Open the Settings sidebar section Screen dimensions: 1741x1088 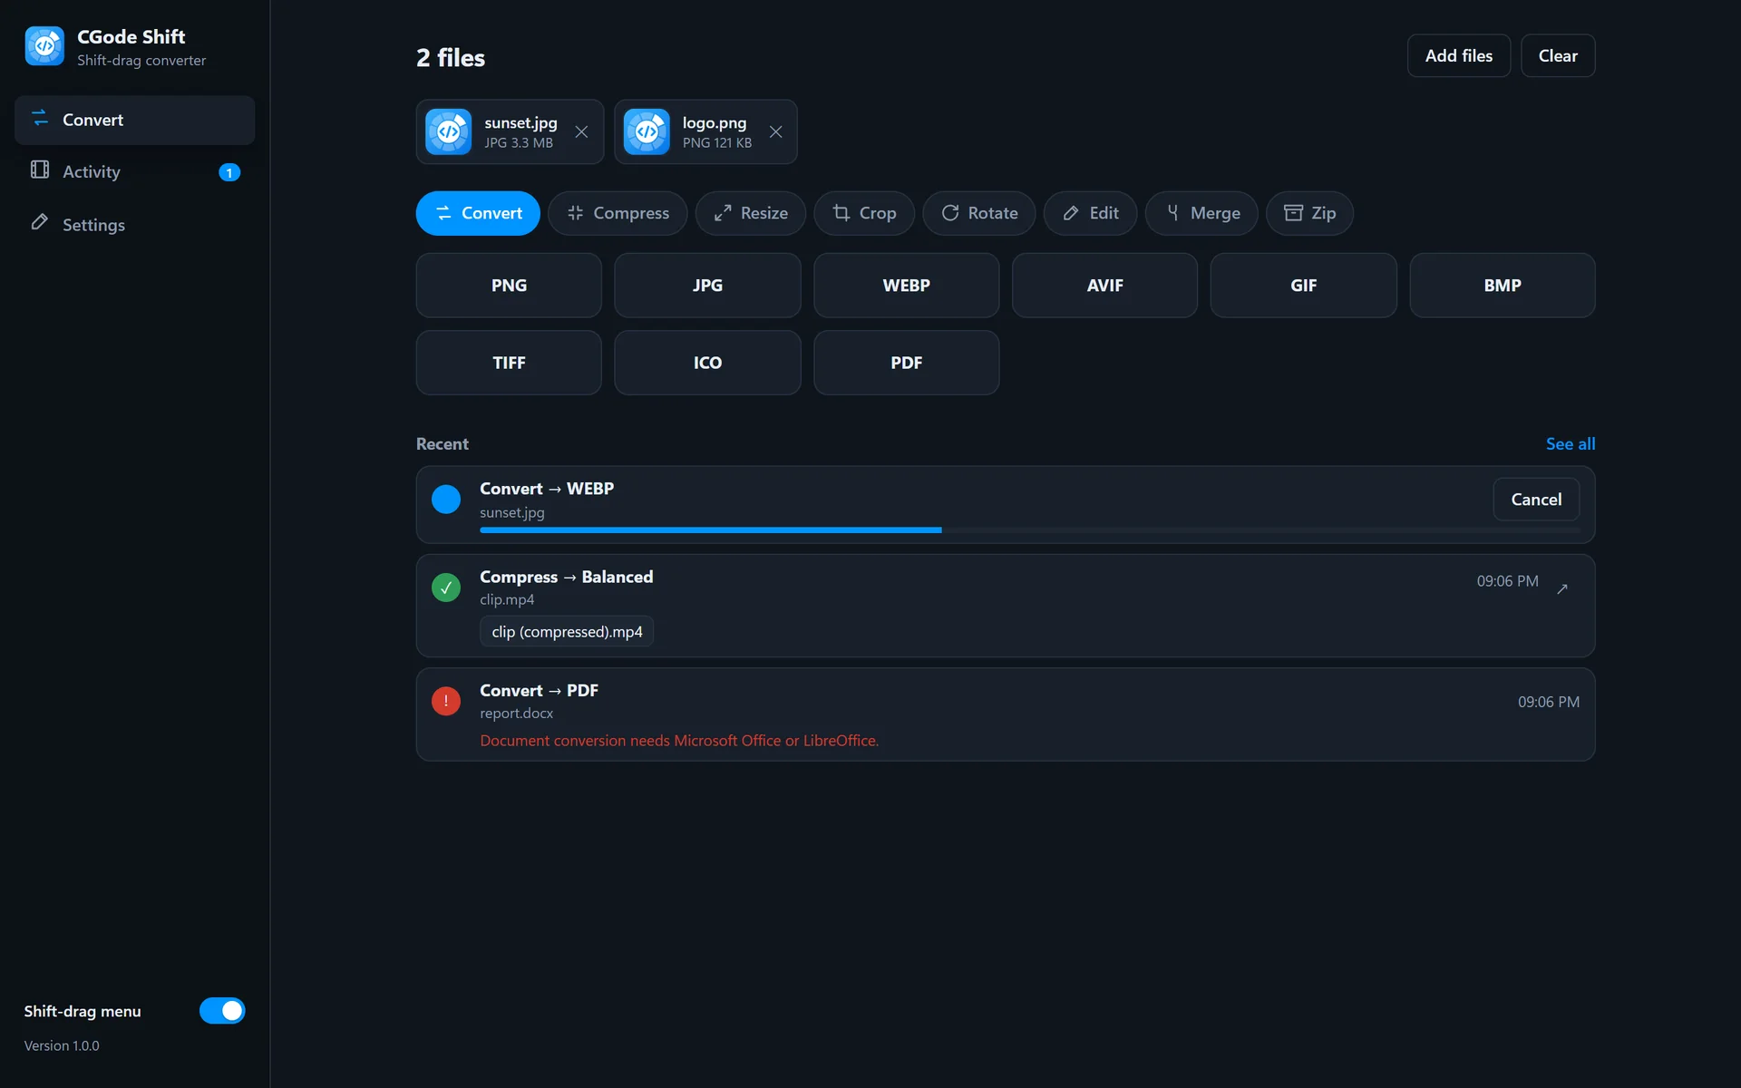[134, 224]
